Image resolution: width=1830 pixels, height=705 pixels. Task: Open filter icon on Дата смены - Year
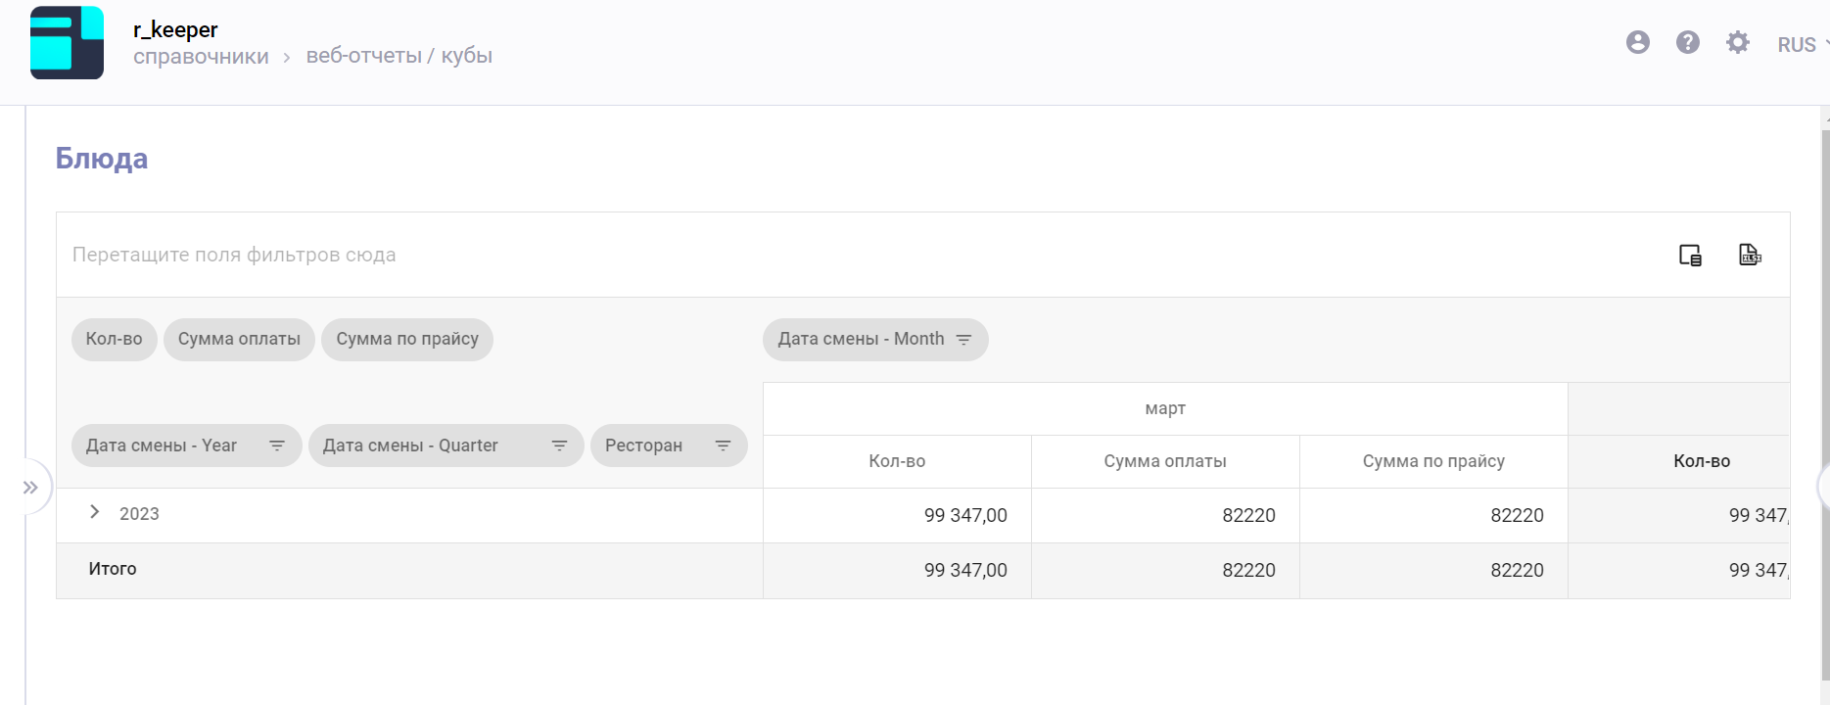pyautogui.click(x=277, y=446)
